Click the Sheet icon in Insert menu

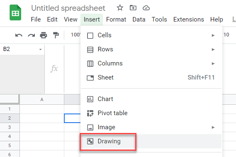90,78
